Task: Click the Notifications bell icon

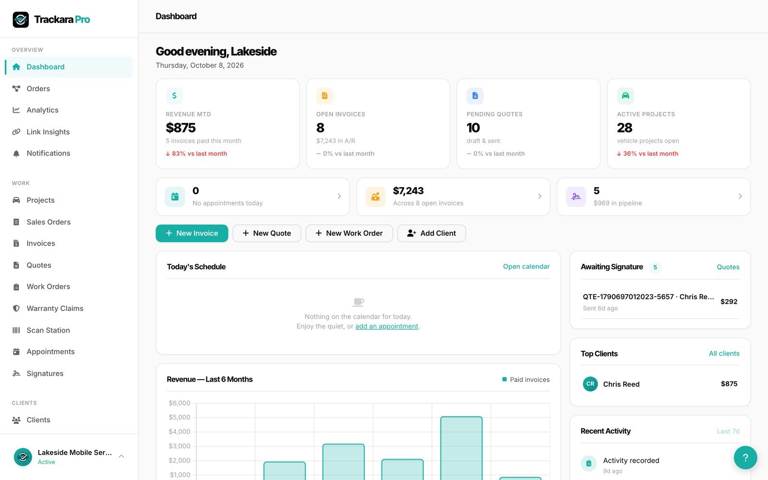Action: click(16, 153)
